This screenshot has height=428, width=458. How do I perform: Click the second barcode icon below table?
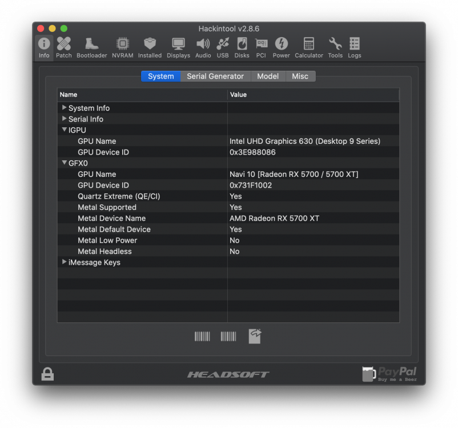(x=228, y=336)
